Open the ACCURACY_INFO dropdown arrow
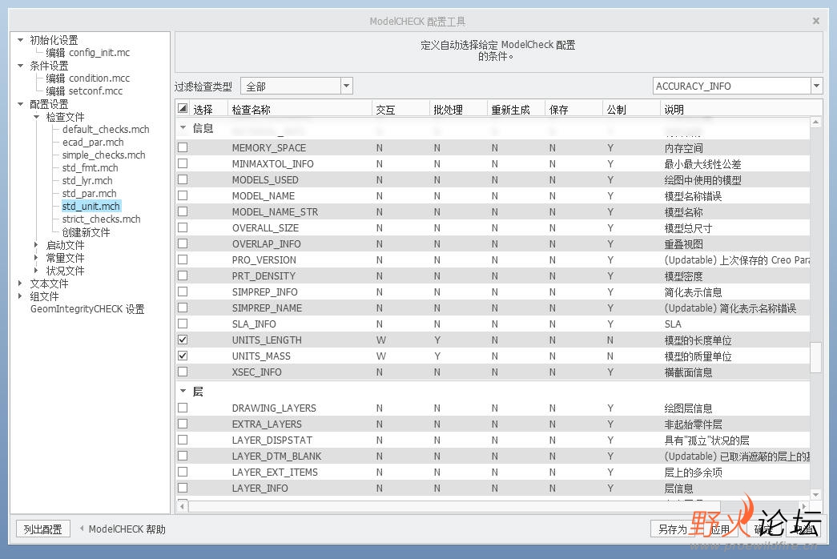 816,86
